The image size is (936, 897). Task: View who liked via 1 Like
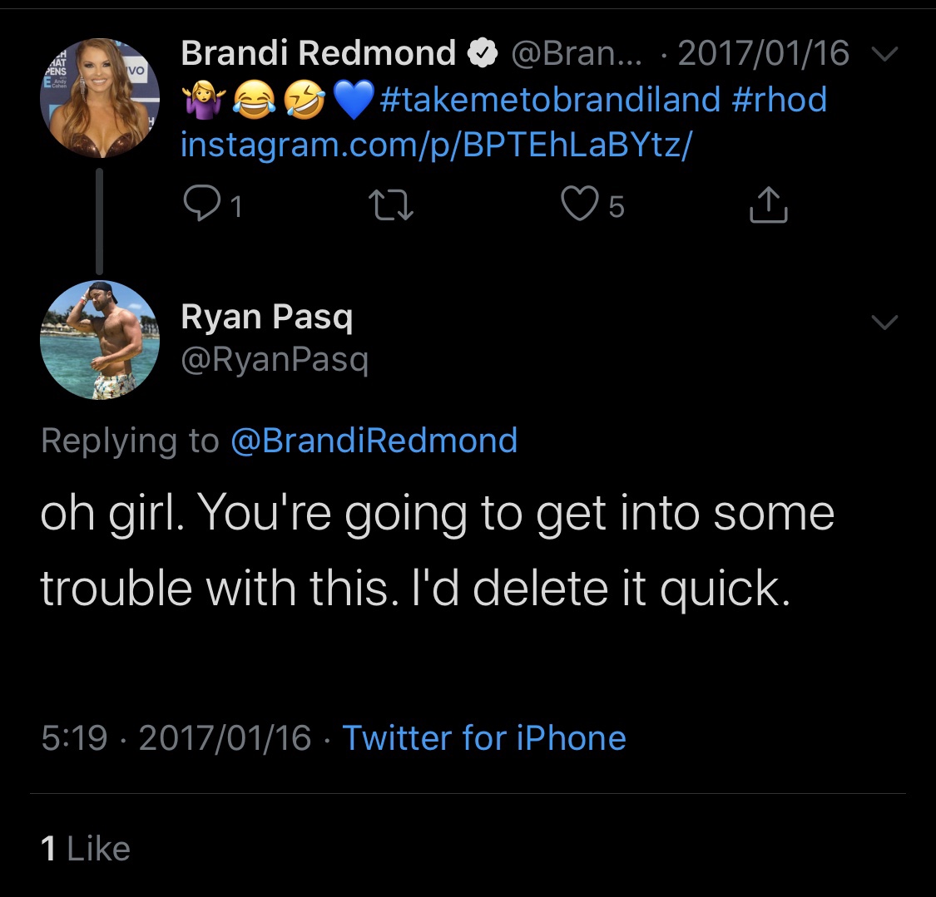coord(86,848)
